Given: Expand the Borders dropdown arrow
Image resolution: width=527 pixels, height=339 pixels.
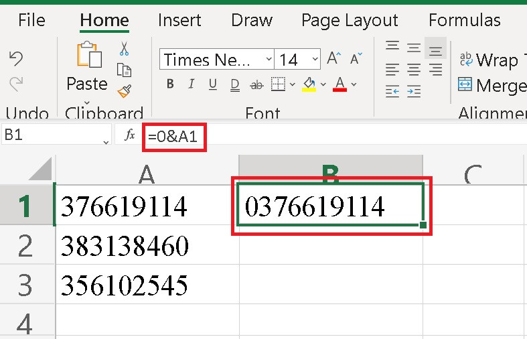Looking at the screenshot, I should click(292, 84).
